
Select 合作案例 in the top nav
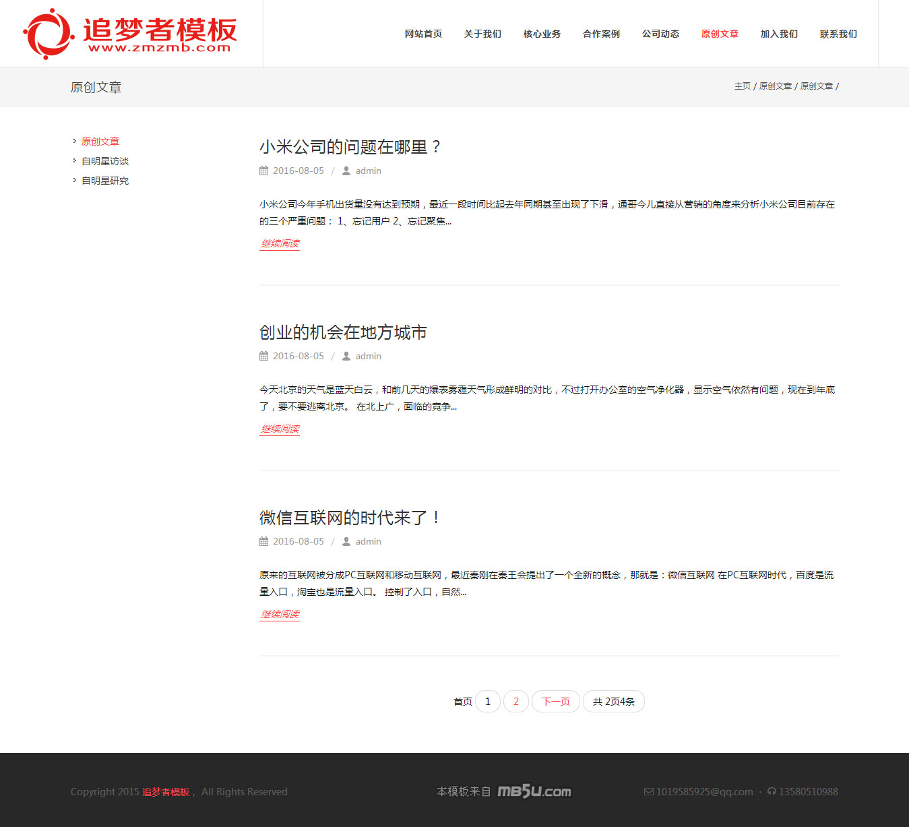point(601,34)
